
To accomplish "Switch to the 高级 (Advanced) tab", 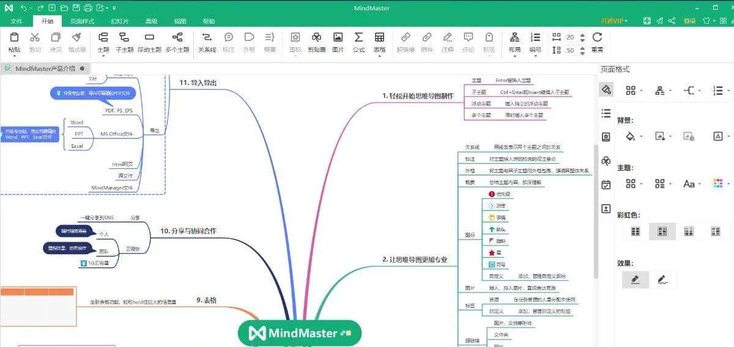I will click(x=151, y=21).
